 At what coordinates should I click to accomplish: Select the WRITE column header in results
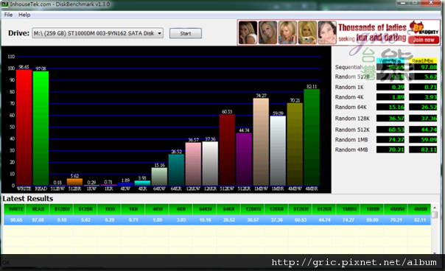pos(15,209)
